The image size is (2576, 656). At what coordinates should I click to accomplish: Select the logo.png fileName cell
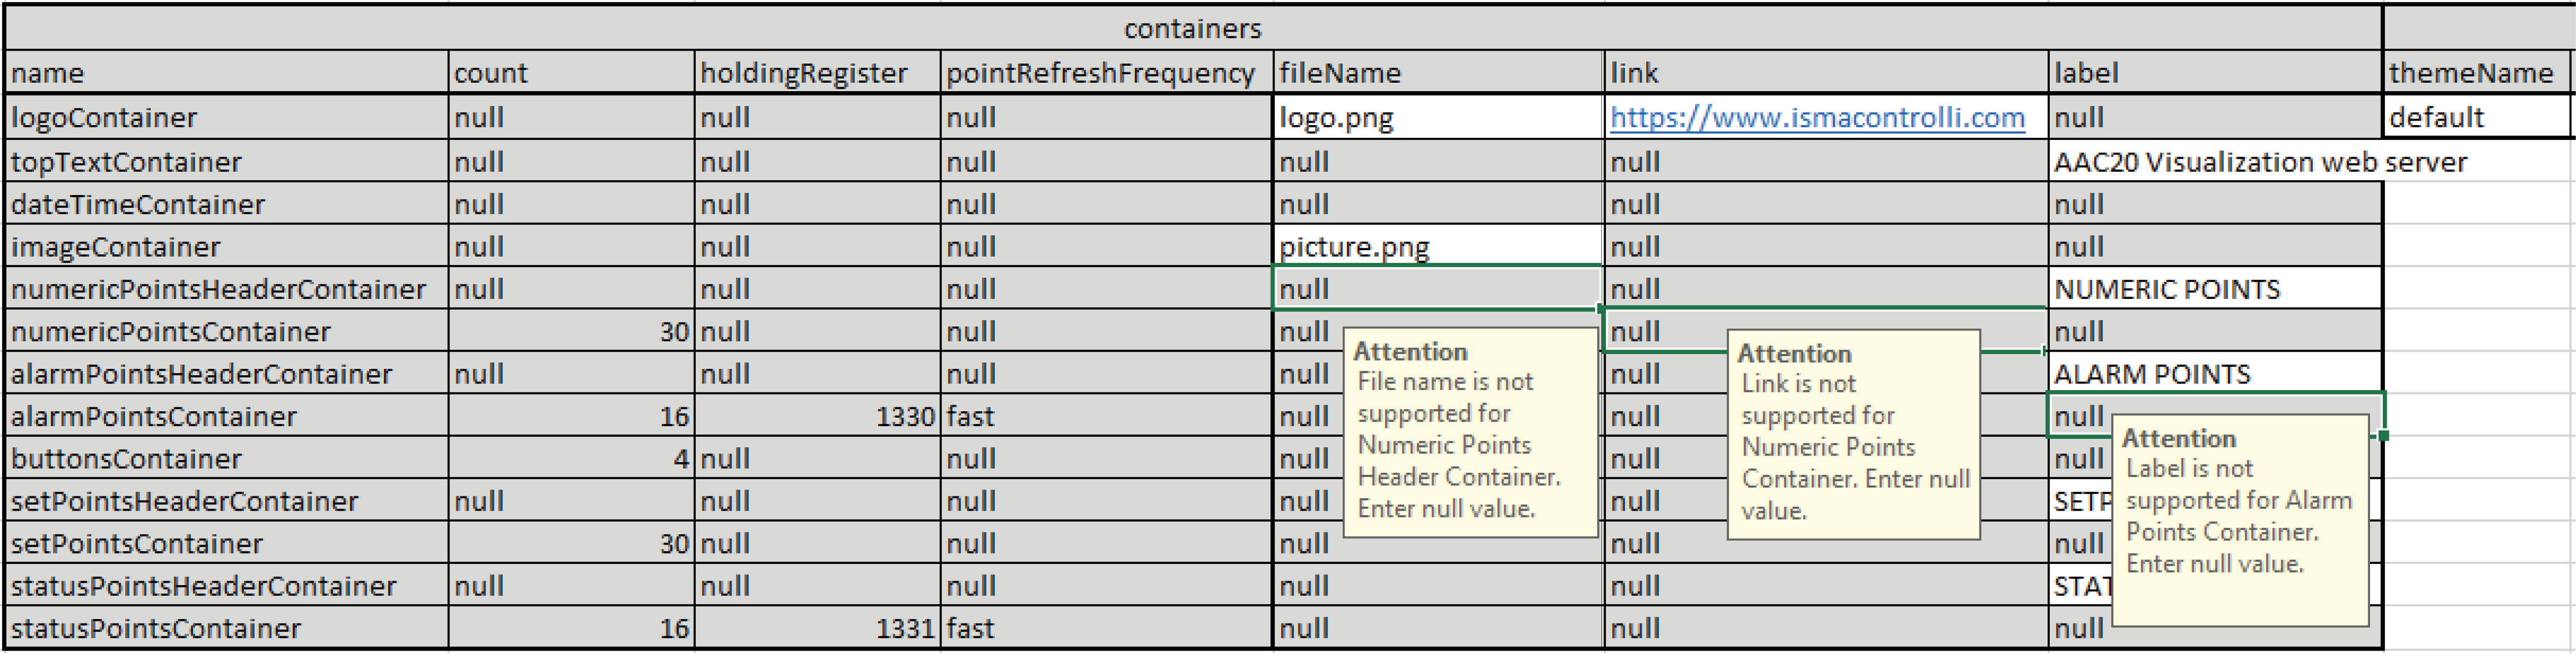tap(1436, 118)
